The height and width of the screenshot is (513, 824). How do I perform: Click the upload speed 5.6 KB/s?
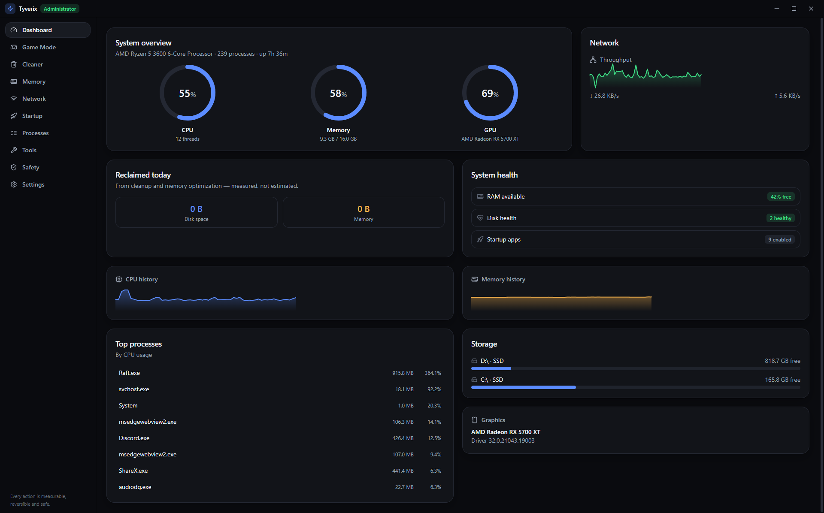click(x=787, y=96)
